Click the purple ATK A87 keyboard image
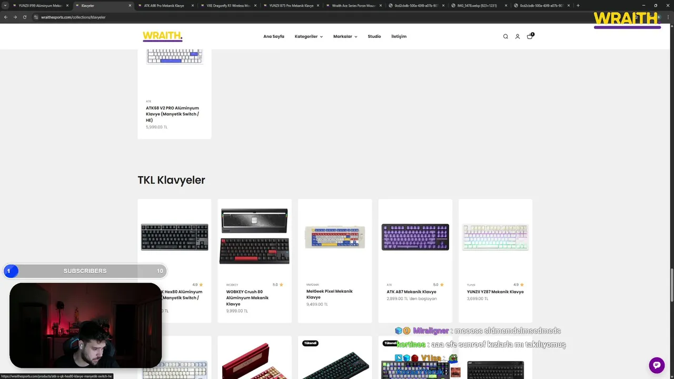Screen dimensions: 674x379 [415, 237]
